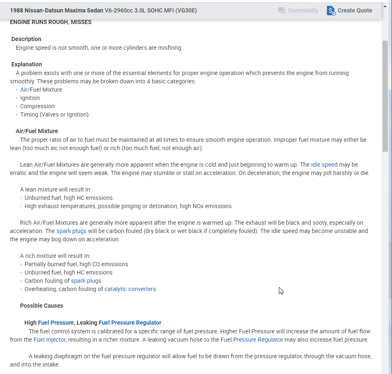Screen dimensions: 392x374
Task: Click the 1988 Nissan-Datsun Maxima Sedan title
Action: point(56,10)
